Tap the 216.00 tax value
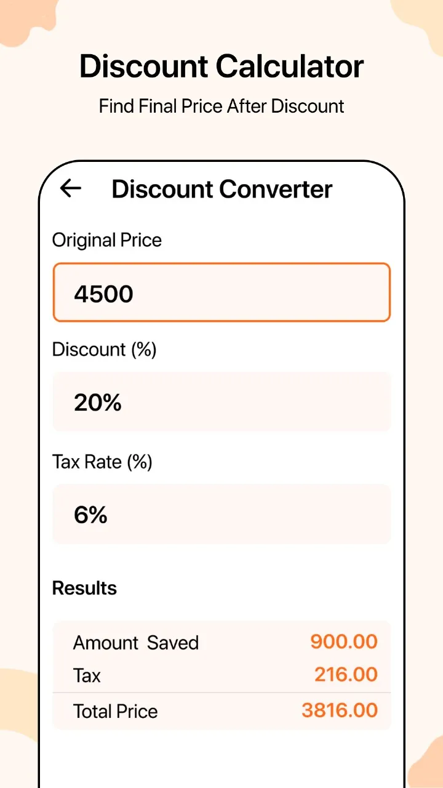This screenshot has height=788, width=443. pyautogui.click(x=346, y=674)
